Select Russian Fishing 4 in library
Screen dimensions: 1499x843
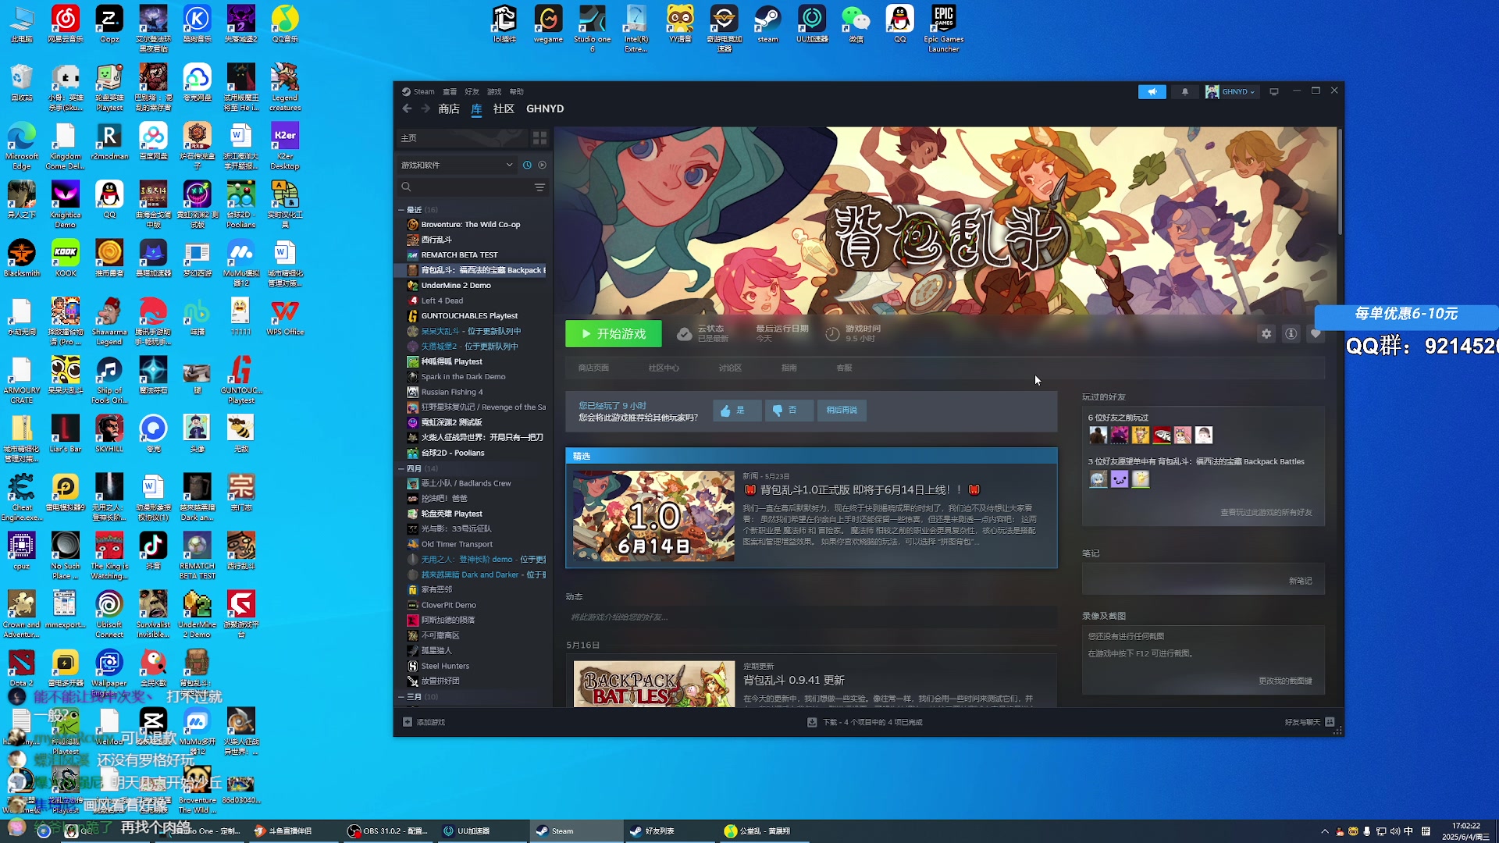[x=452, y=392]
